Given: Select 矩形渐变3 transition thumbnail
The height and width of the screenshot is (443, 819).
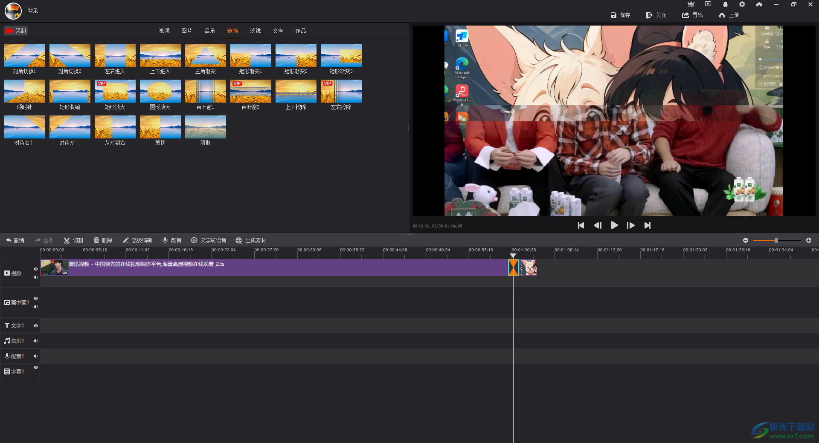Looking at the screenshot, I should [x=341, y=55].
